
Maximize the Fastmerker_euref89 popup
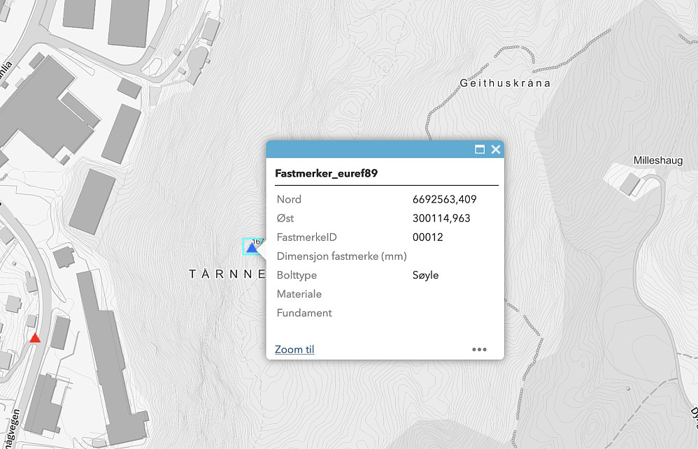pyautogui.click(x=479, y=149)
